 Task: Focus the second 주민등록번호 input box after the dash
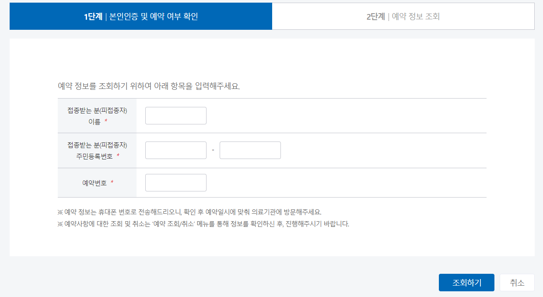[250, 150]
